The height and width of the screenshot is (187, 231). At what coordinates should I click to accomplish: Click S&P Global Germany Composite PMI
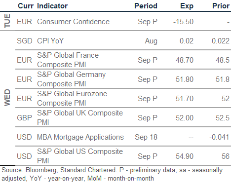tap(71, 79)
